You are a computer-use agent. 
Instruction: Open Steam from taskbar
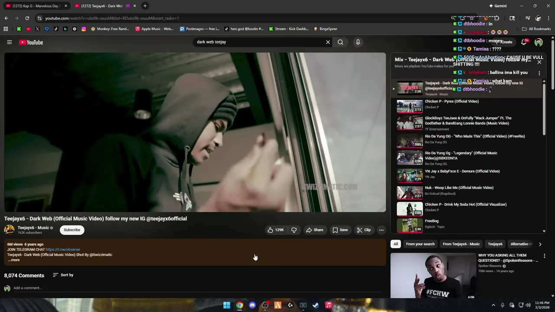click(316, 305)
